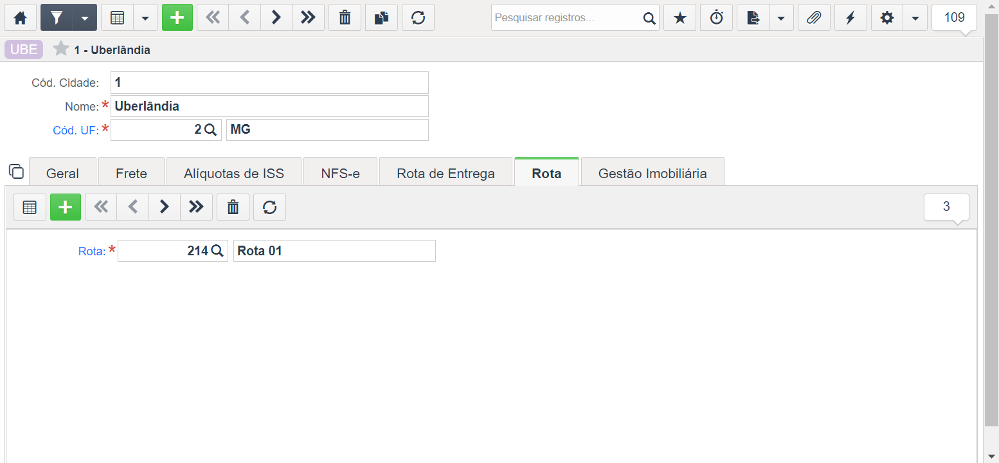Duplicate the current record
The height and width of the screenshot is (463, 999).
coord(381,17)
